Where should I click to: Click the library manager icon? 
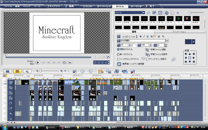160,13
